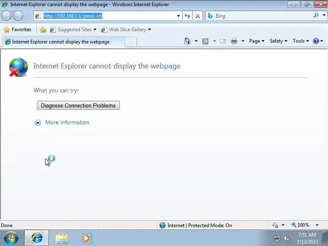The height and width of the screenshot is (246, 328).
Task: Open the Windows Start menu
Action: 11,238
